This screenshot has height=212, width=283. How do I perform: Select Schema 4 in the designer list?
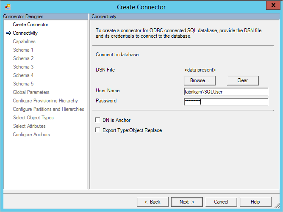[23, 75]
